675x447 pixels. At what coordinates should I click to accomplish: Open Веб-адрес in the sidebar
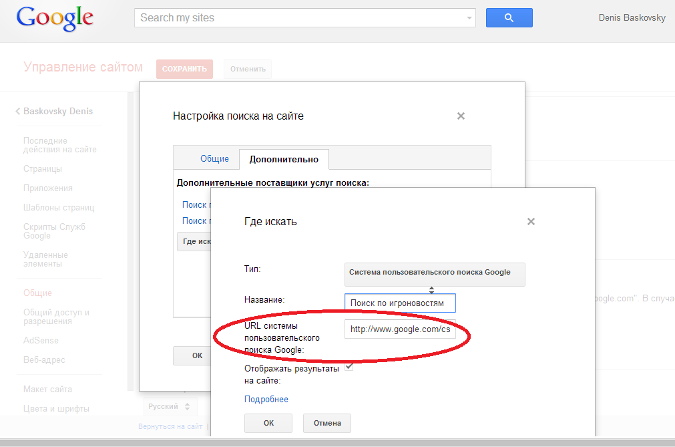[44, 360]
